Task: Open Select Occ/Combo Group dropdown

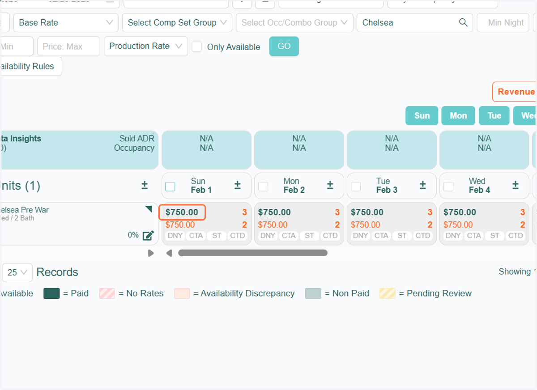Action: [x=294, y=22]
